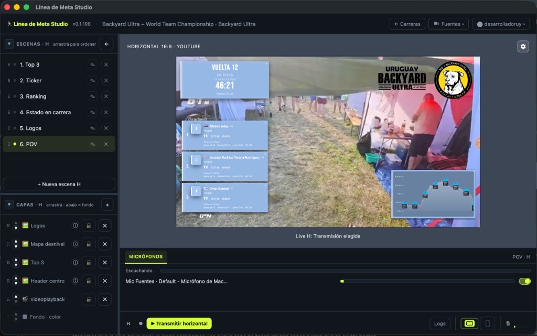Open the Logs panel
The height and width of the screenshot is (336, 537).
(440, 323)
